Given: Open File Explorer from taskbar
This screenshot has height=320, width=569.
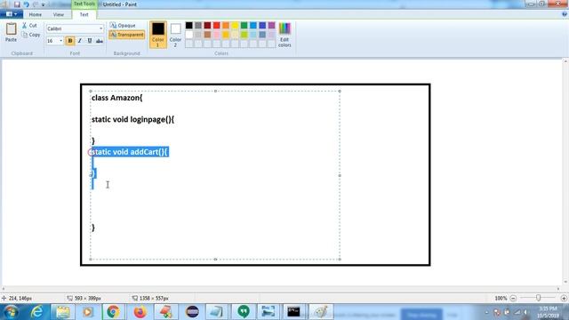Looking at the screenshot, I should [63, 312].
